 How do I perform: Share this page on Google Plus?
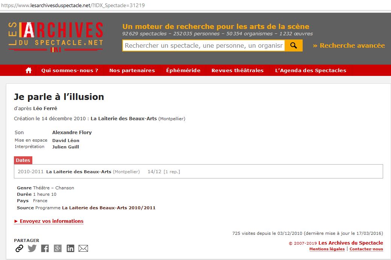click(58, 248)
